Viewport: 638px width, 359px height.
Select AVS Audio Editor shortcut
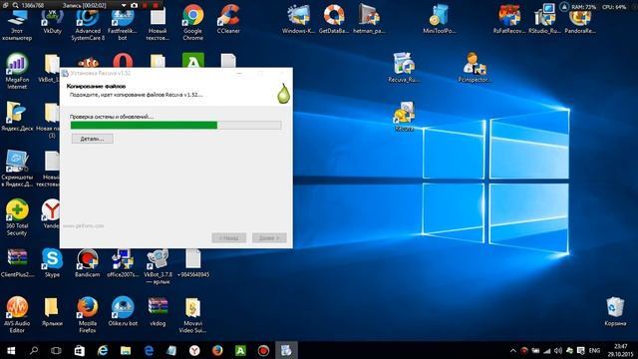pyautogui.click(x=17, y=315)
